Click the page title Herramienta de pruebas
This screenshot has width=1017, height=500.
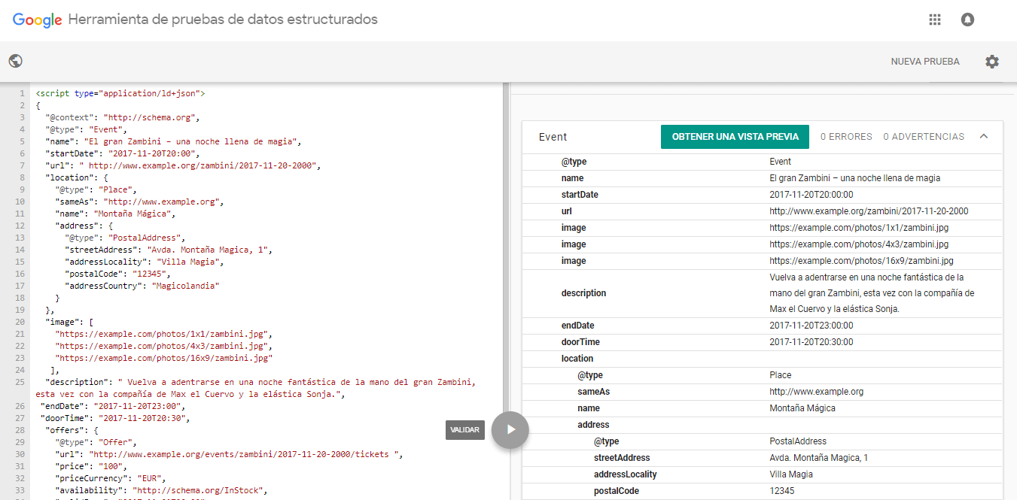(x=223, y=20)
